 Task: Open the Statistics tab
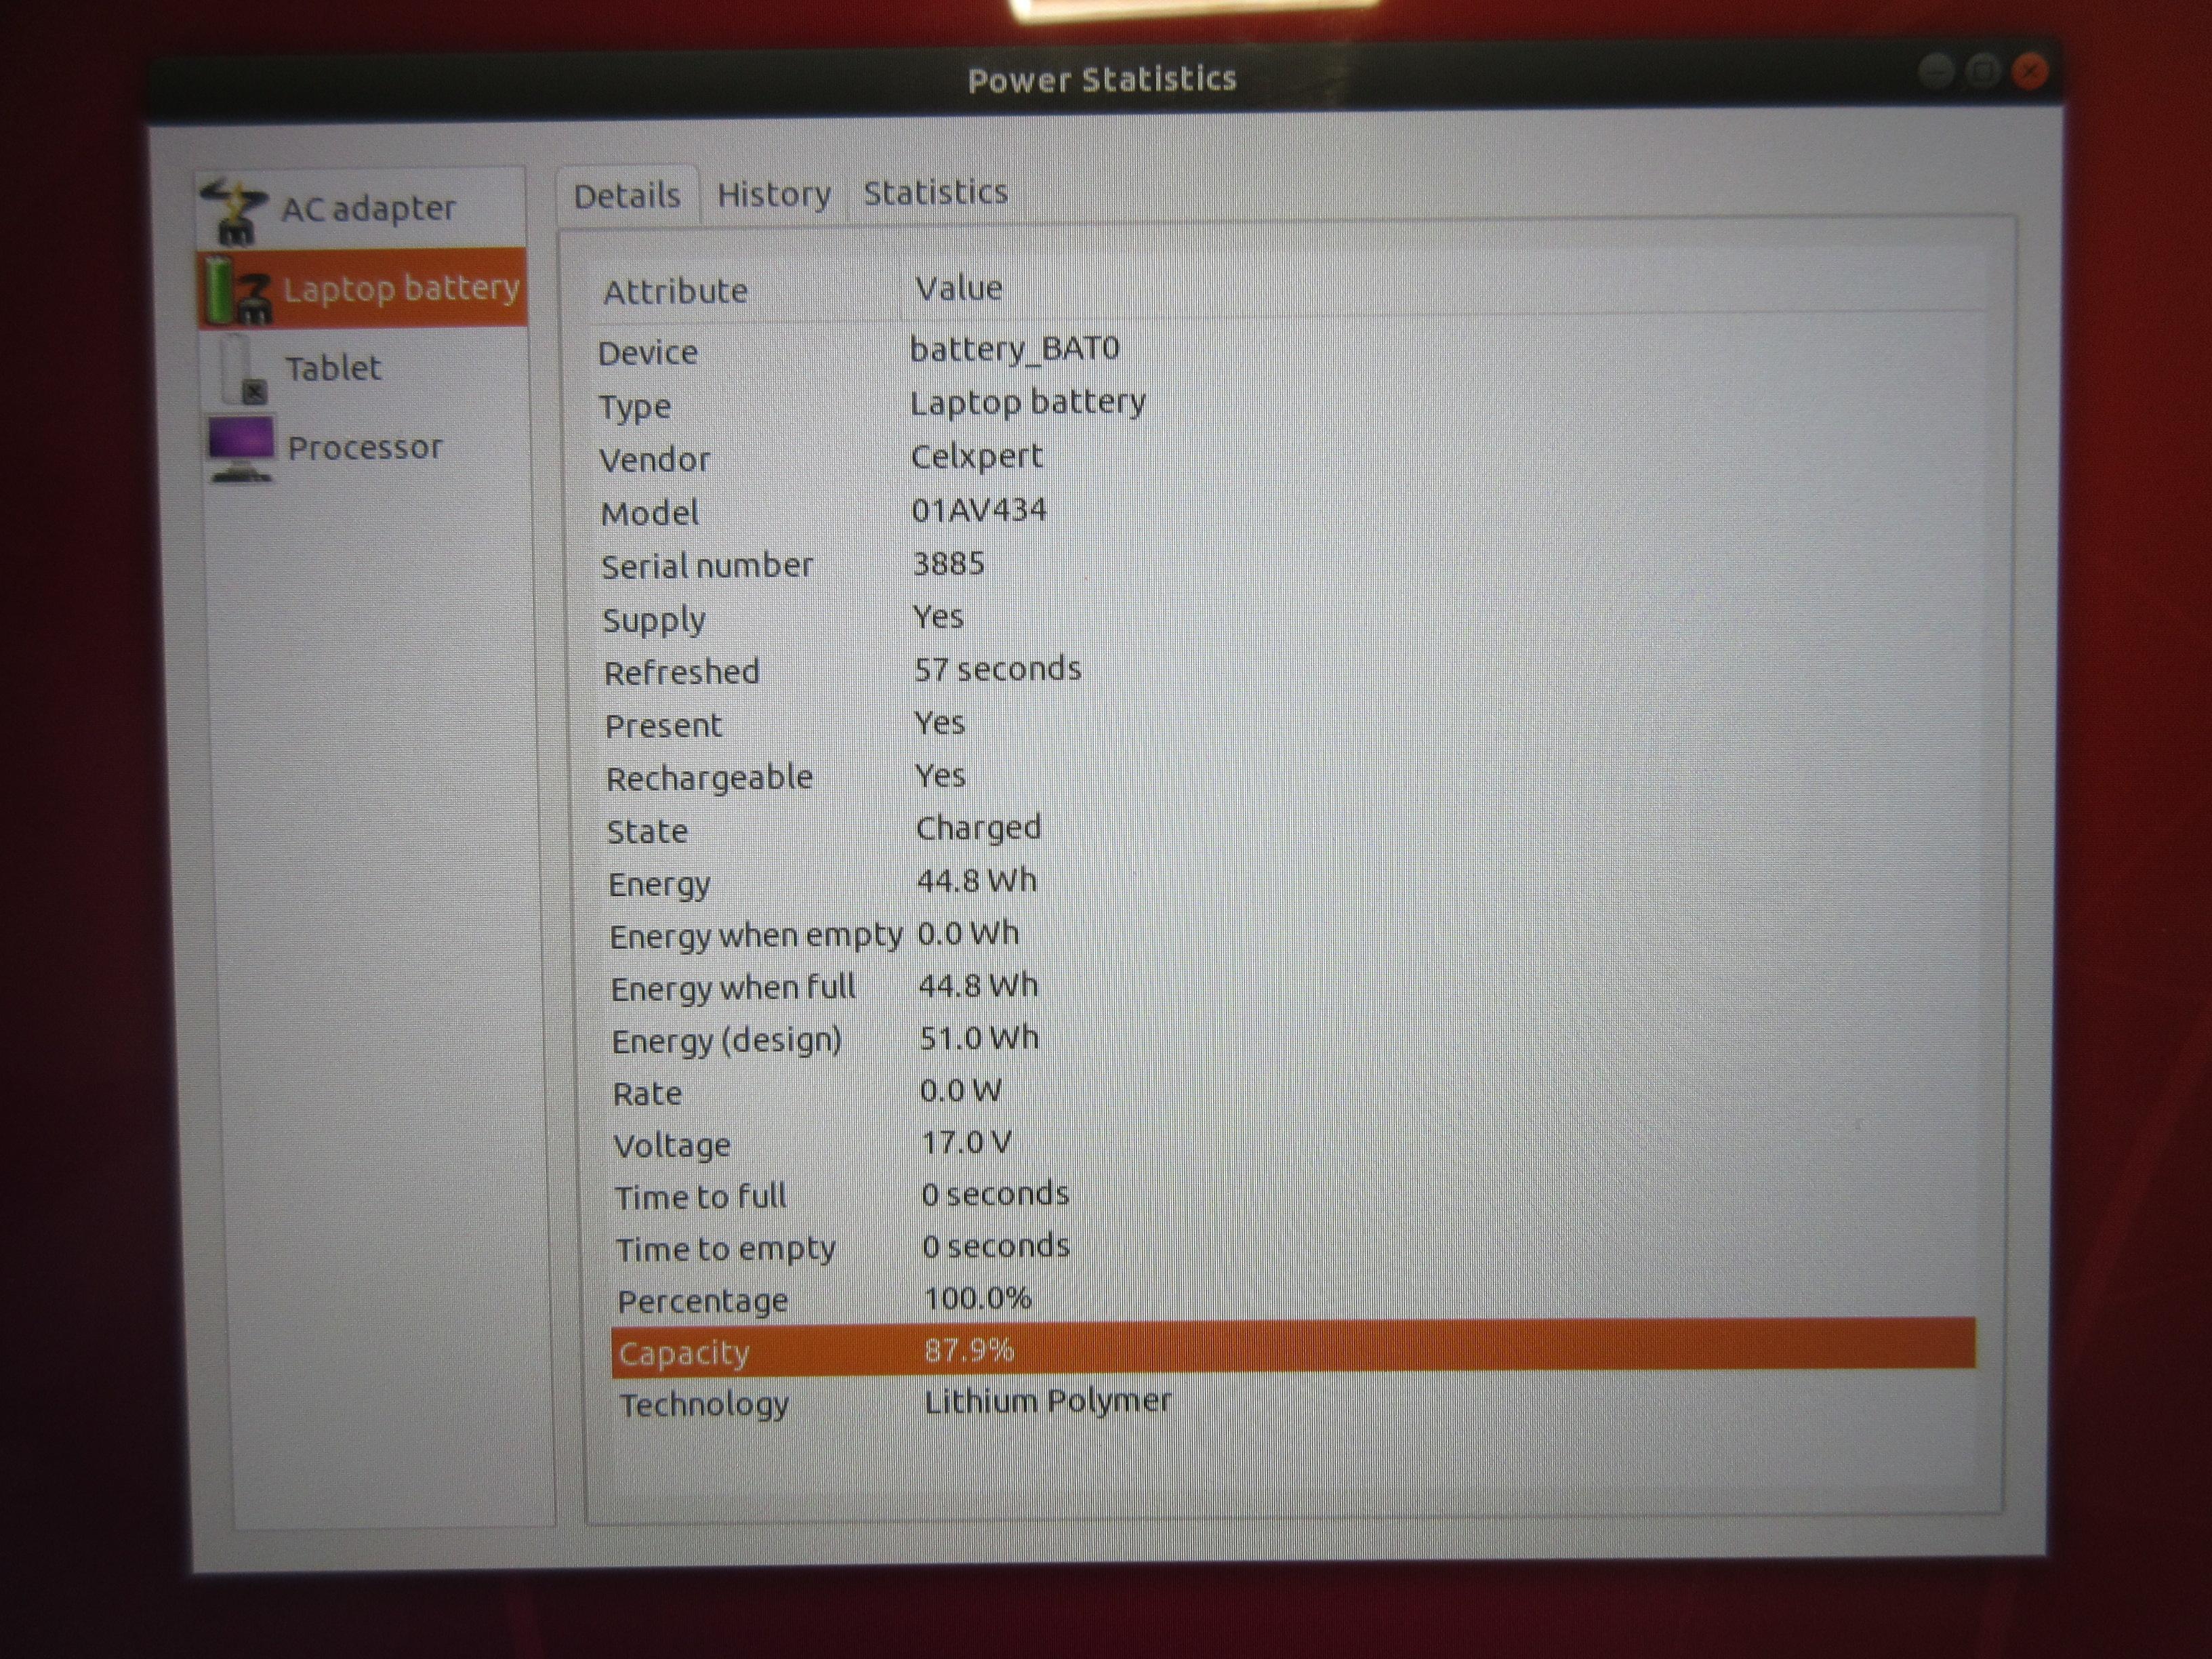point(935,192)
